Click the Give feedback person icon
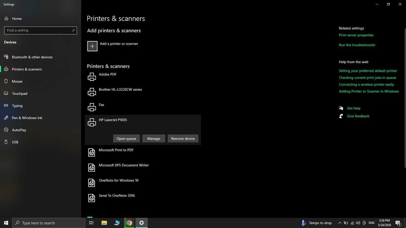 point(341,116)
